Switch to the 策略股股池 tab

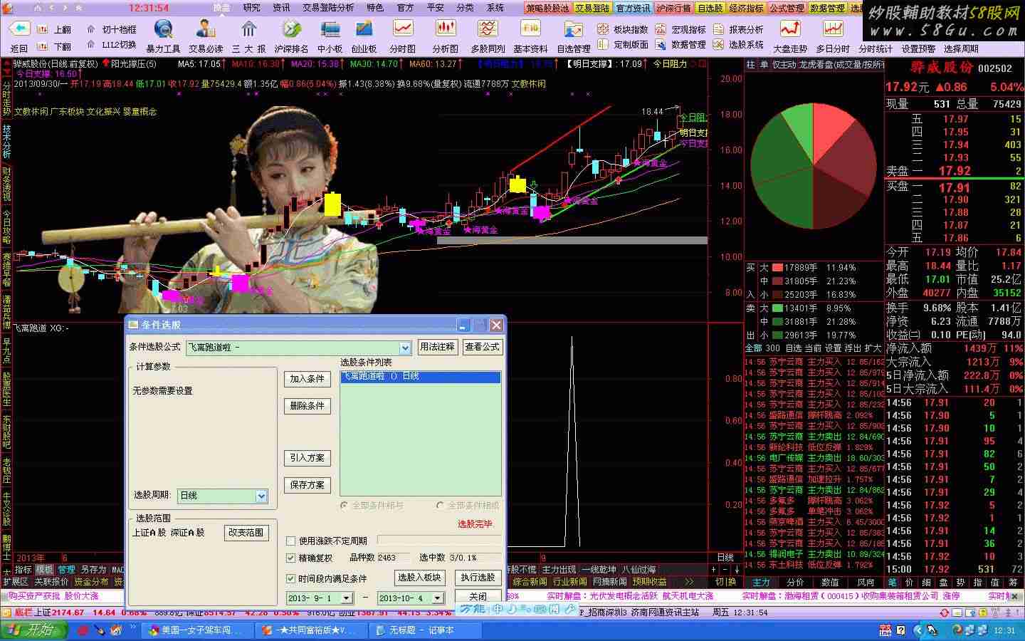click(x=547, y=8)
